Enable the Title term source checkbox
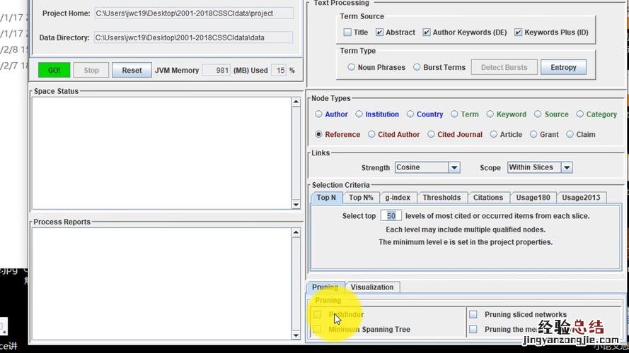Viewport: 629px width, 353px height. pos(347,32)
